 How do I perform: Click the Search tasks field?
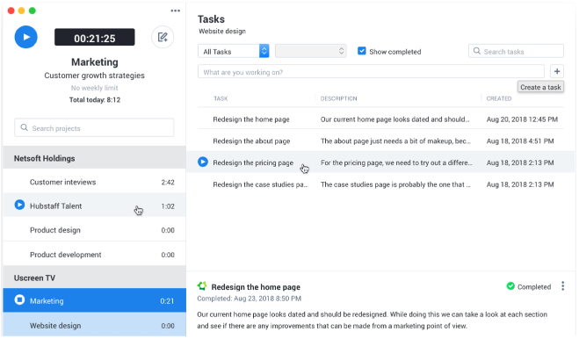pos(516,51)
